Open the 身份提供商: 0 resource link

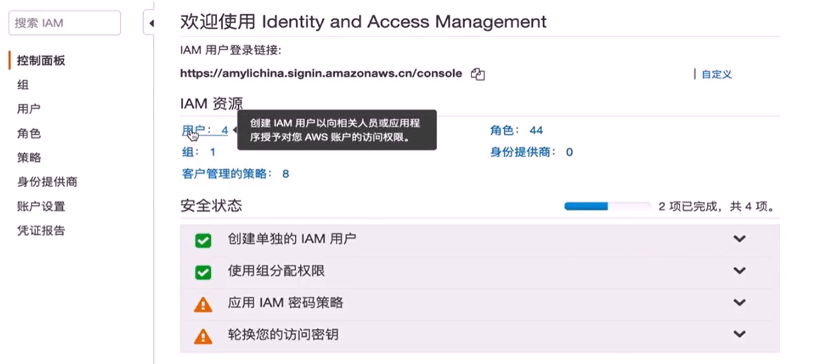(x=532, y=152)
